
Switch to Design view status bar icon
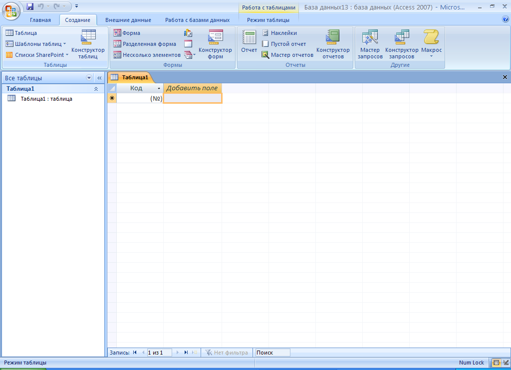(506, 363)
